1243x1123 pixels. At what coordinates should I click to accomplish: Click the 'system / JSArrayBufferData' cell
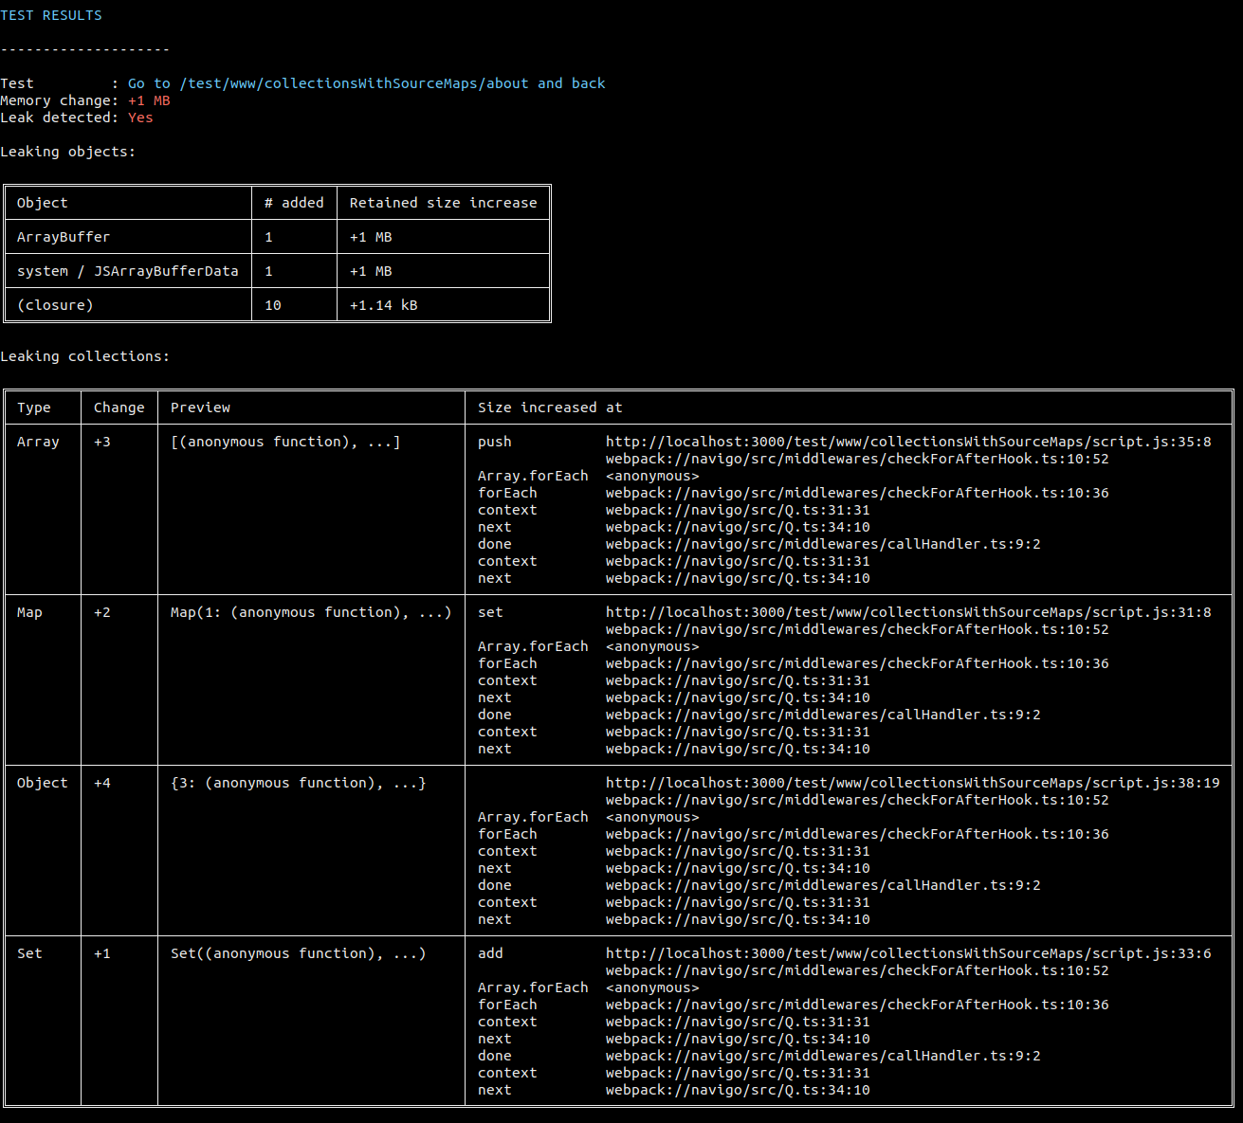pyautogui.click(x=128, y=271)
